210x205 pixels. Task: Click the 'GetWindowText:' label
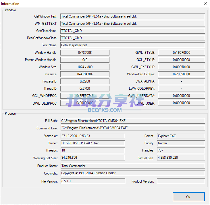(46, 16)
